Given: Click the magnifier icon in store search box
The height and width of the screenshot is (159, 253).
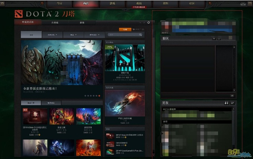Looking at the screenshot, I should tap(140, 35).
